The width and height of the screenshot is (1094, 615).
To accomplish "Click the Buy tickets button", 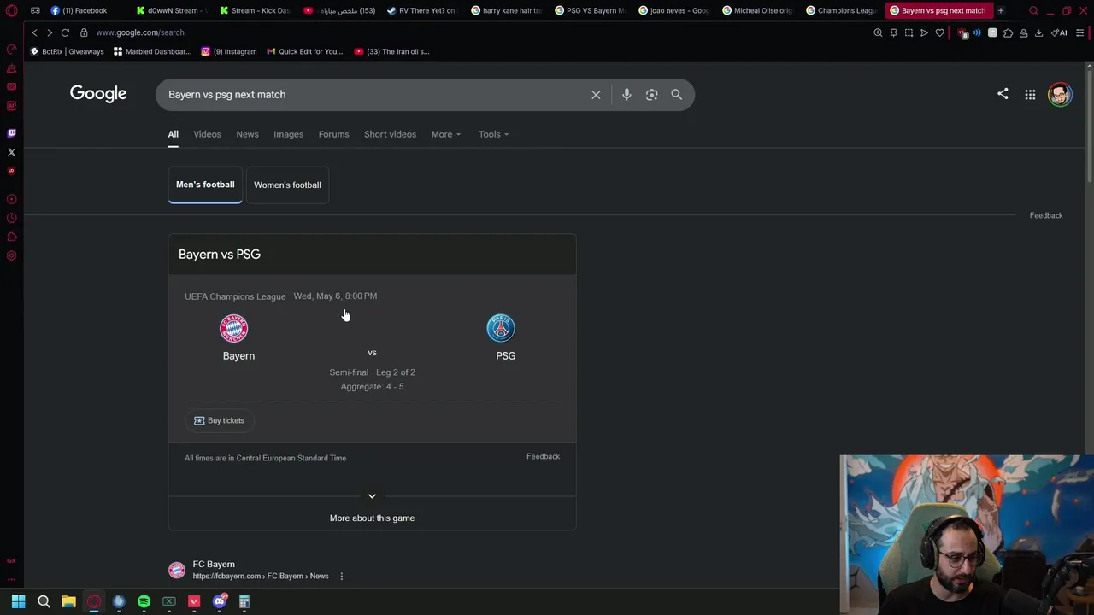I will (220, 420).
